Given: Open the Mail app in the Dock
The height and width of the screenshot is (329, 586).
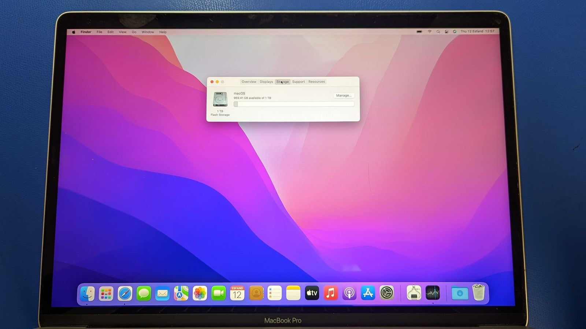Looking at the screenshot, I should click(x=162, y=294).
